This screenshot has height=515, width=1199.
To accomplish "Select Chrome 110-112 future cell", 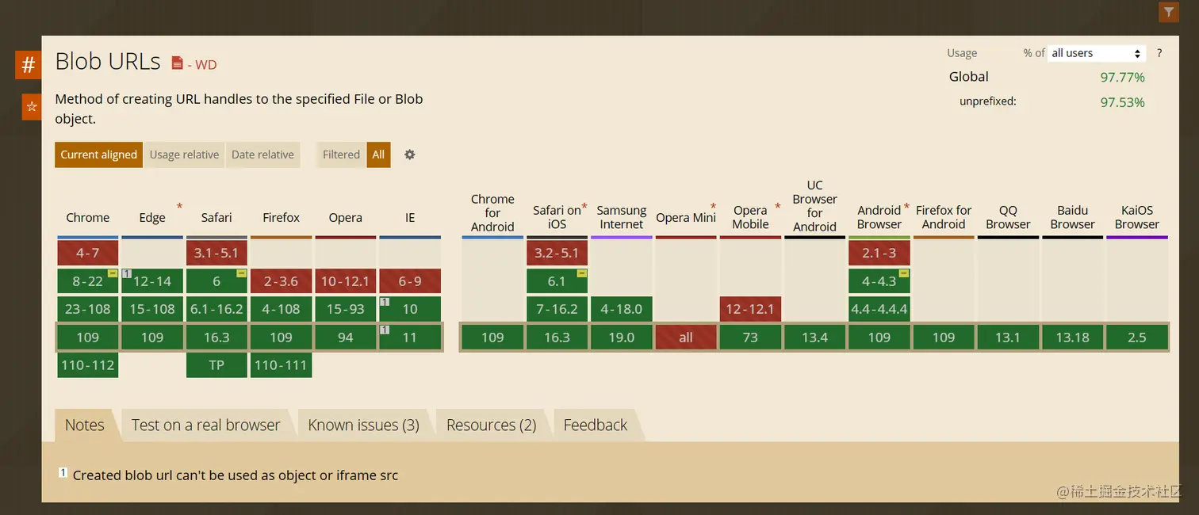I will 88,365.
